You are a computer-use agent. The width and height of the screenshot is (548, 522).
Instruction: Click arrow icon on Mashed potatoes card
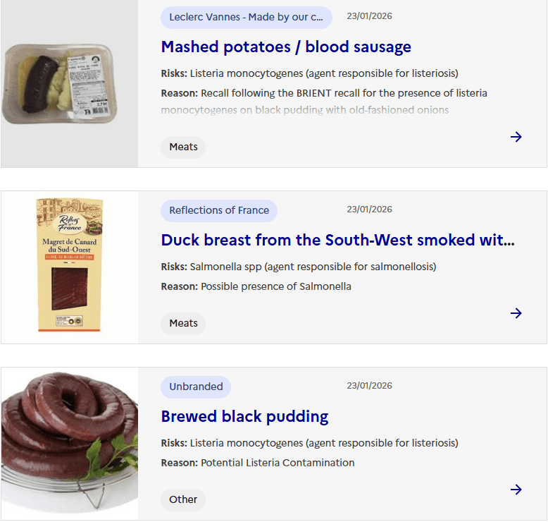[x=516, y=137]
